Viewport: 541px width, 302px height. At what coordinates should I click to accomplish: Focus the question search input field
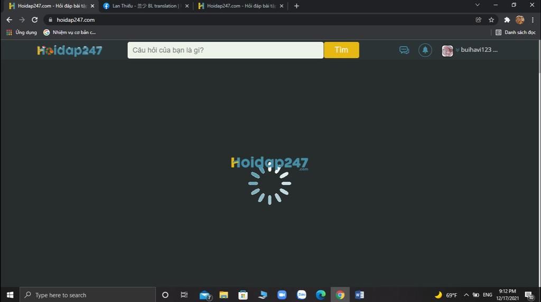click(x=225, y=50)
